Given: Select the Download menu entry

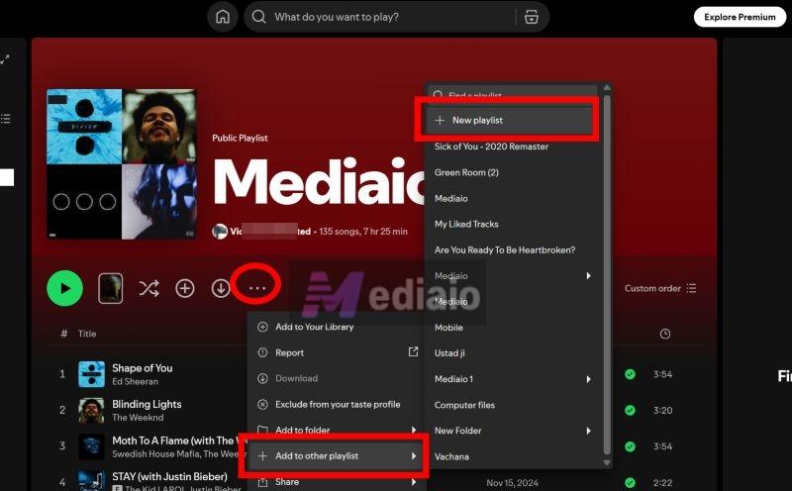Looking at the screenshot, I should tap(335, 378).
